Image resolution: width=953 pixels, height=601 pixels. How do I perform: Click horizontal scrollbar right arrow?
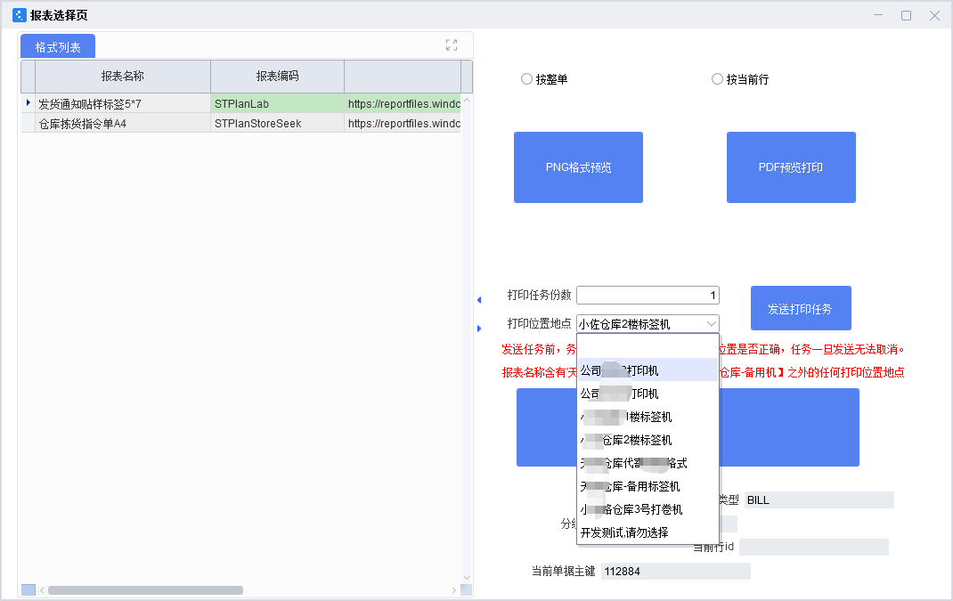pos(453,590)
